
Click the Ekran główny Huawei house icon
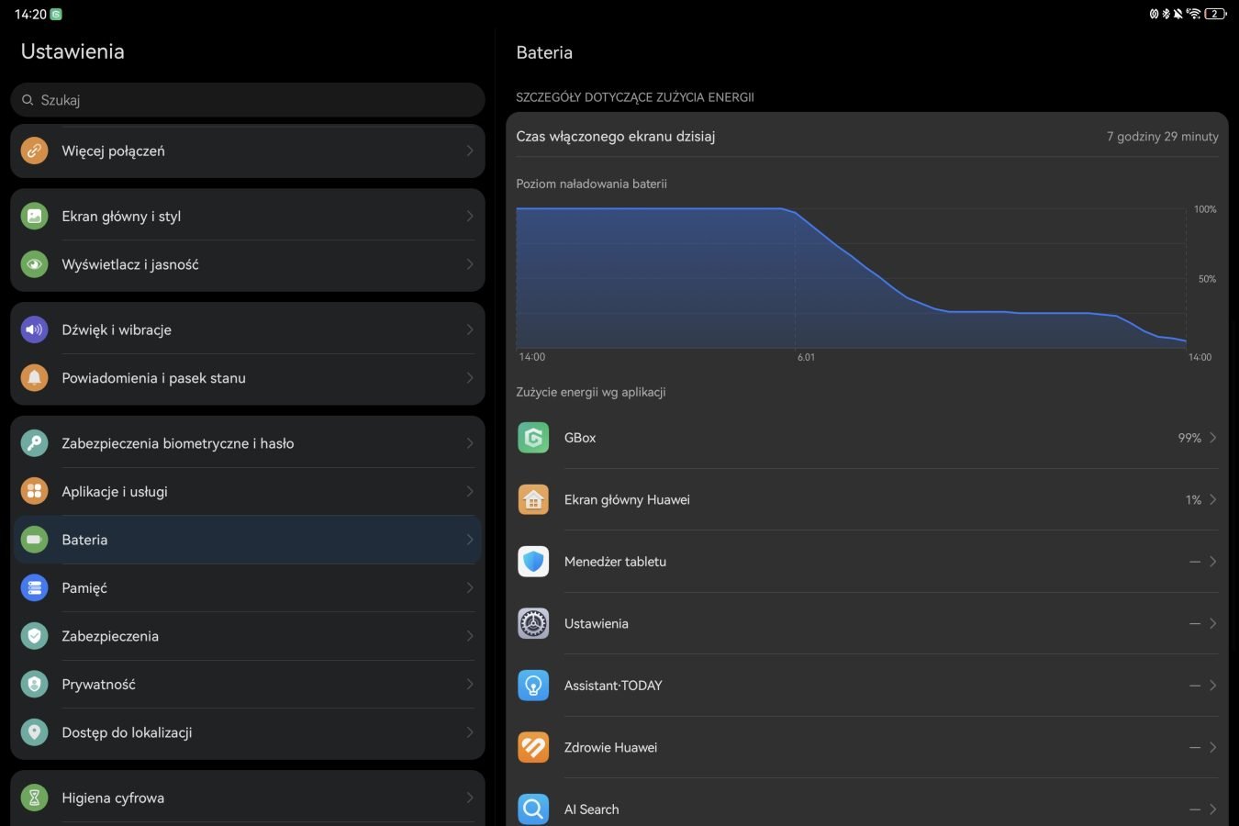[x=533, y=499]
